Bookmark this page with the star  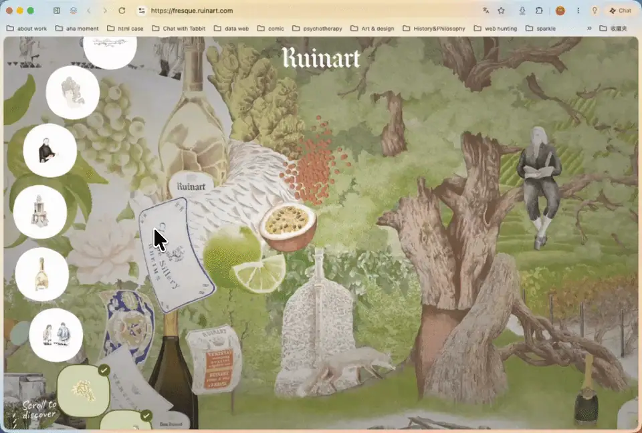(x=501, y=11)
